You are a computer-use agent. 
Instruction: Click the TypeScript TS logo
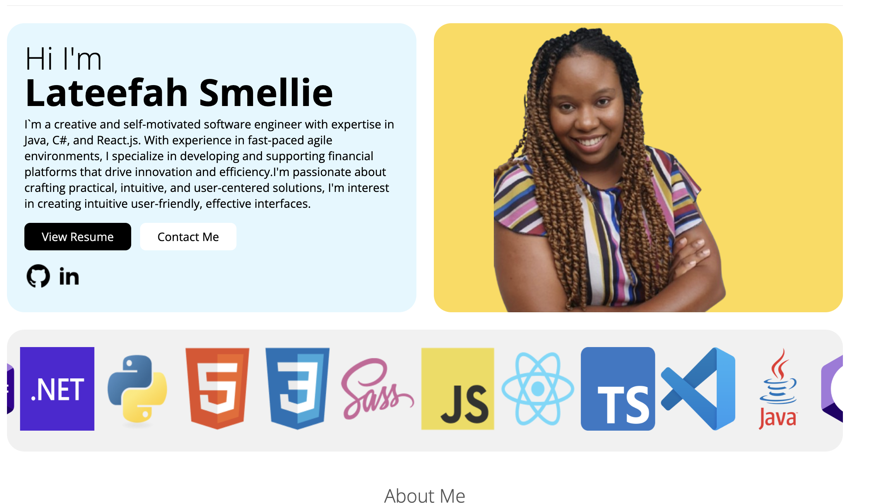pos(618,389)
